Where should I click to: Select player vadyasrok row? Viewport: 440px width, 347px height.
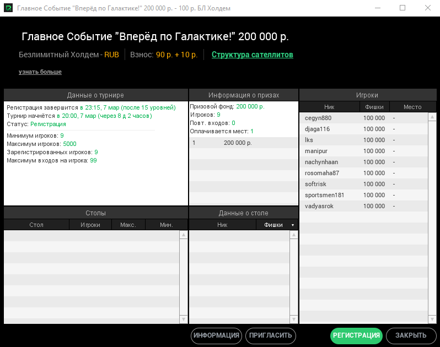coord(319,206)
